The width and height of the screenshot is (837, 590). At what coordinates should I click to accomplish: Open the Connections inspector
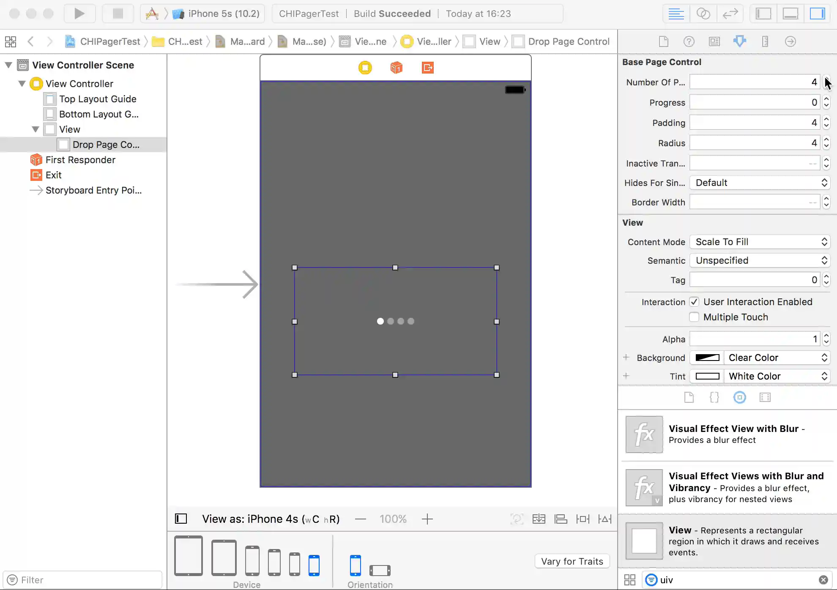coord(790,41)
